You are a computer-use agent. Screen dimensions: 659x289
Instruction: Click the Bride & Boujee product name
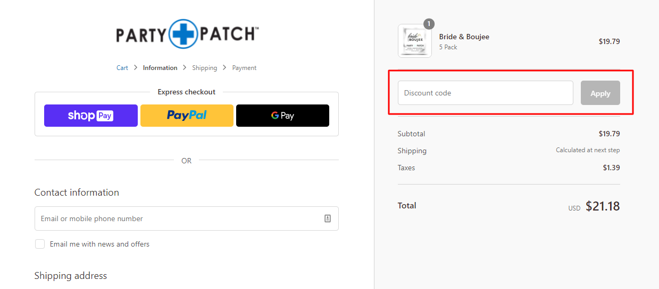pos(464,37)
